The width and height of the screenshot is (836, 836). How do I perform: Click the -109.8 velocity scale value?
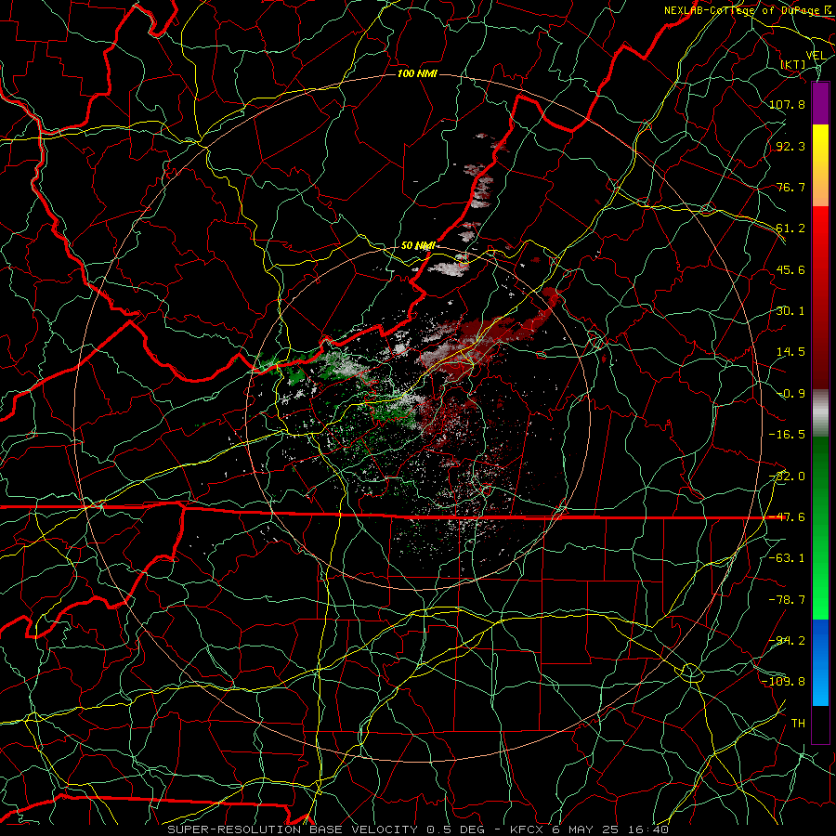pos(784,682)
